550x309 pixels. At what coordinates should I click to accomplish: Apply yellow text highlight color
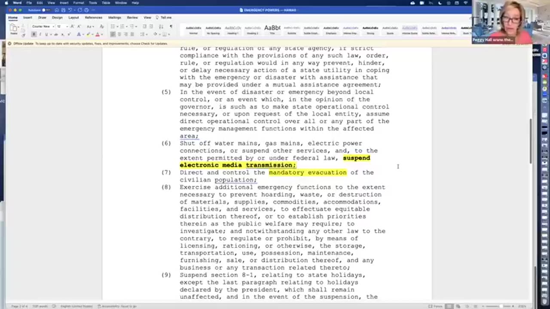[88, 34]
